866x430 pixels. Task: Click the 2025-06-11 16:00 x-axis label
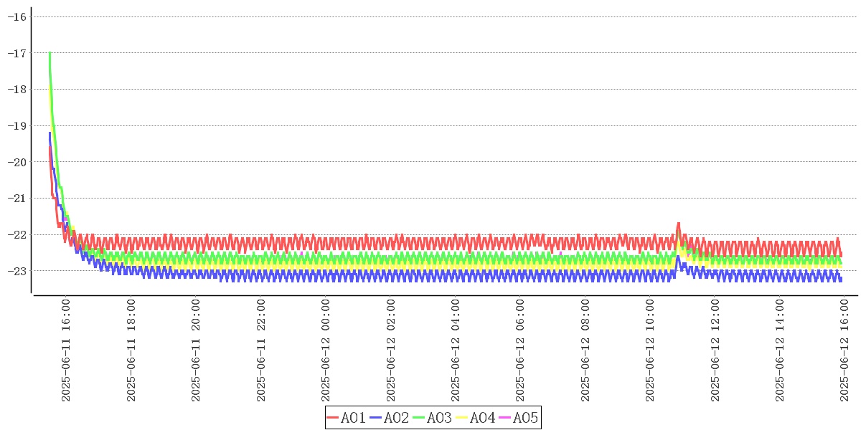(66, 350)
